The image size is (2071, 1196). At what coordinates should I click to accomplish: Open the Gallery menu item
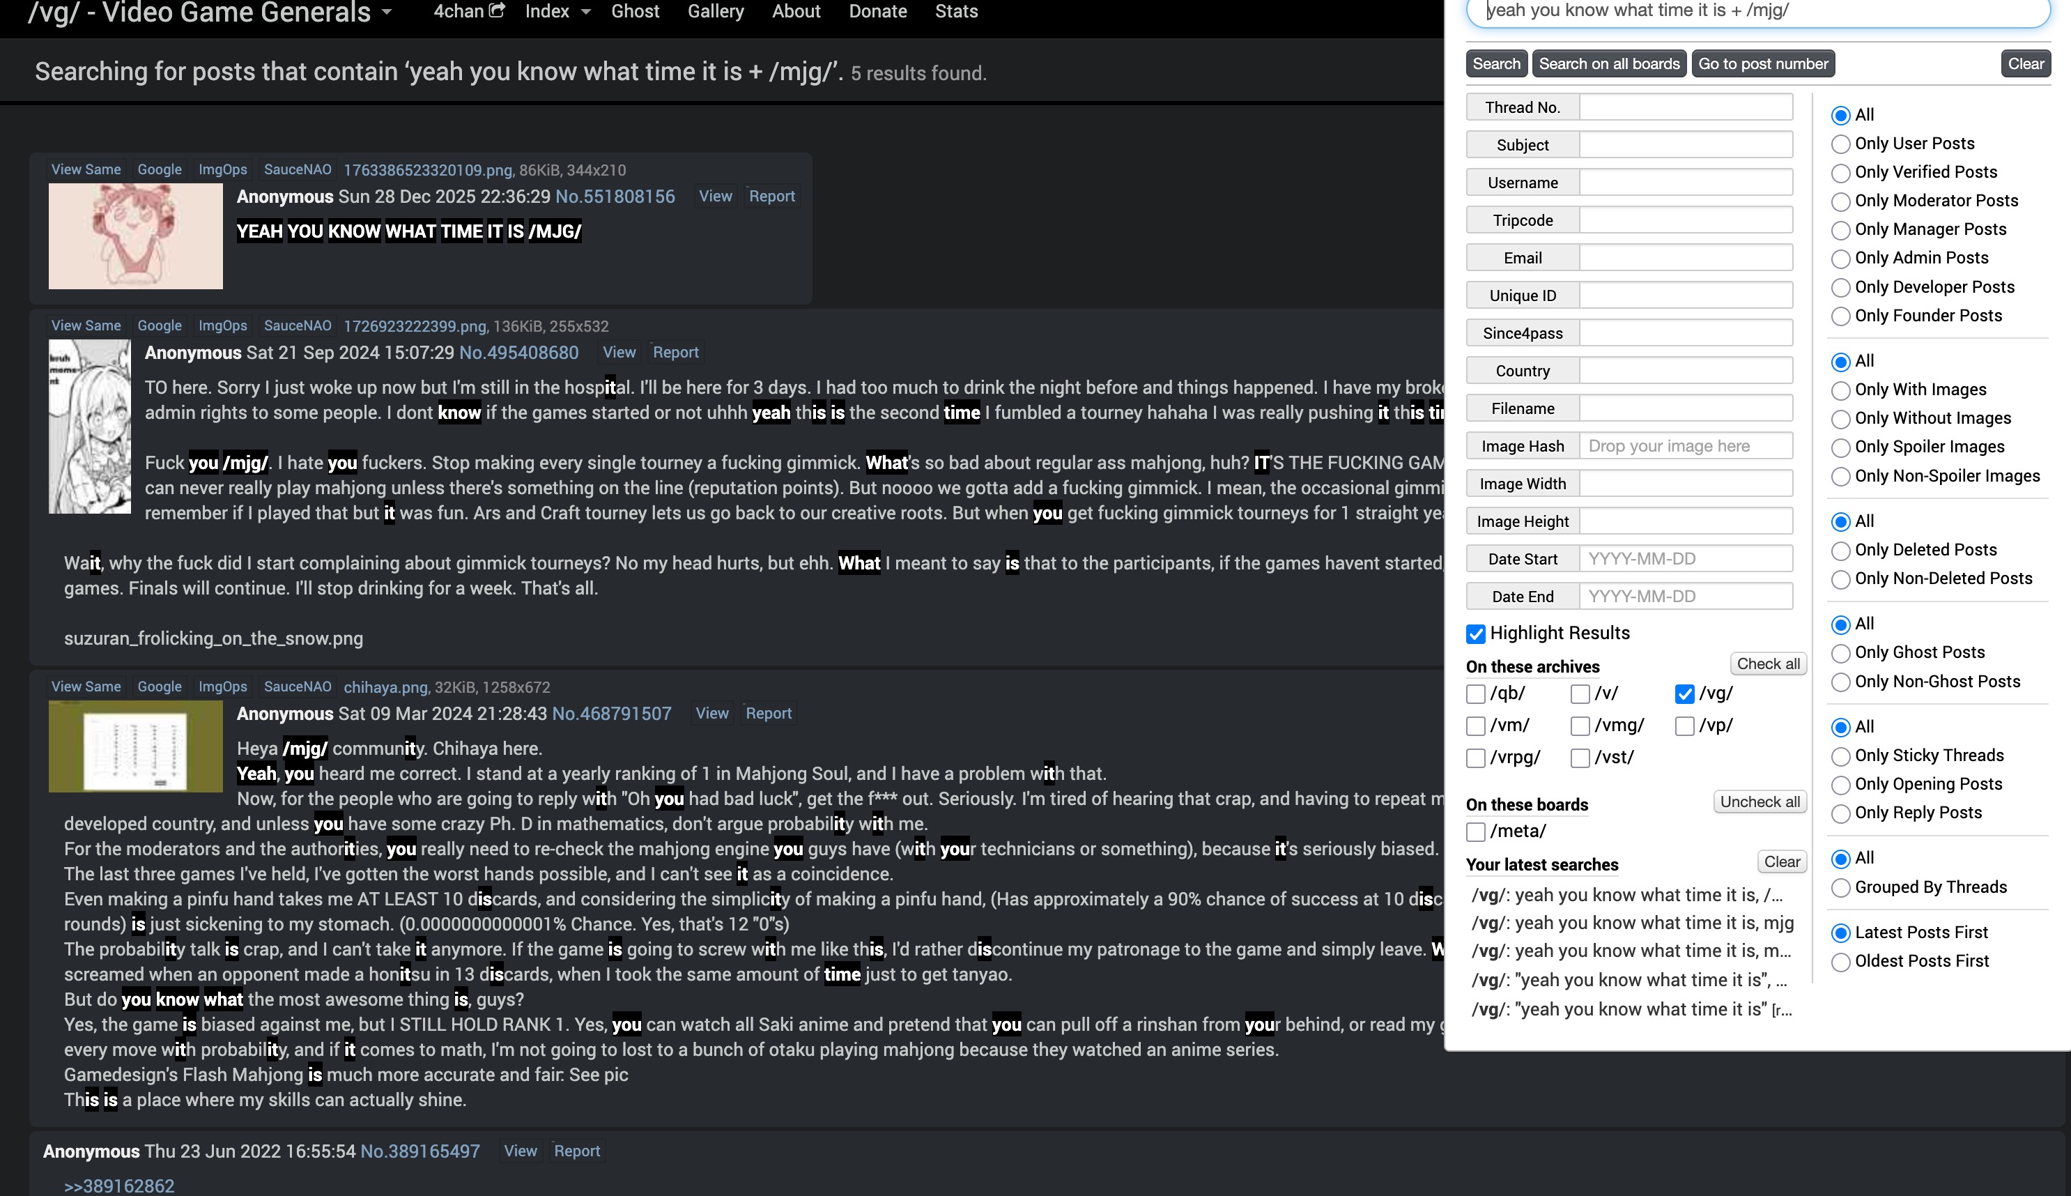point(715,11)
